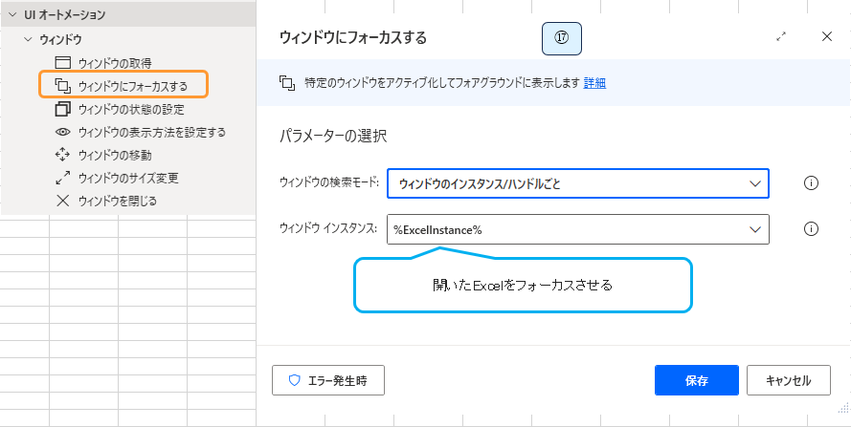Click the eye icon for ウィンドウの表示方法を設定する

(63, 132)
